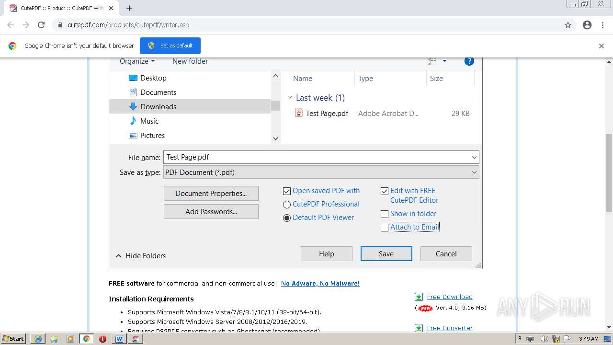The image size is (613, 345).
Task: Click the Free Converter green arrow icon
Action: coord(419,328)
